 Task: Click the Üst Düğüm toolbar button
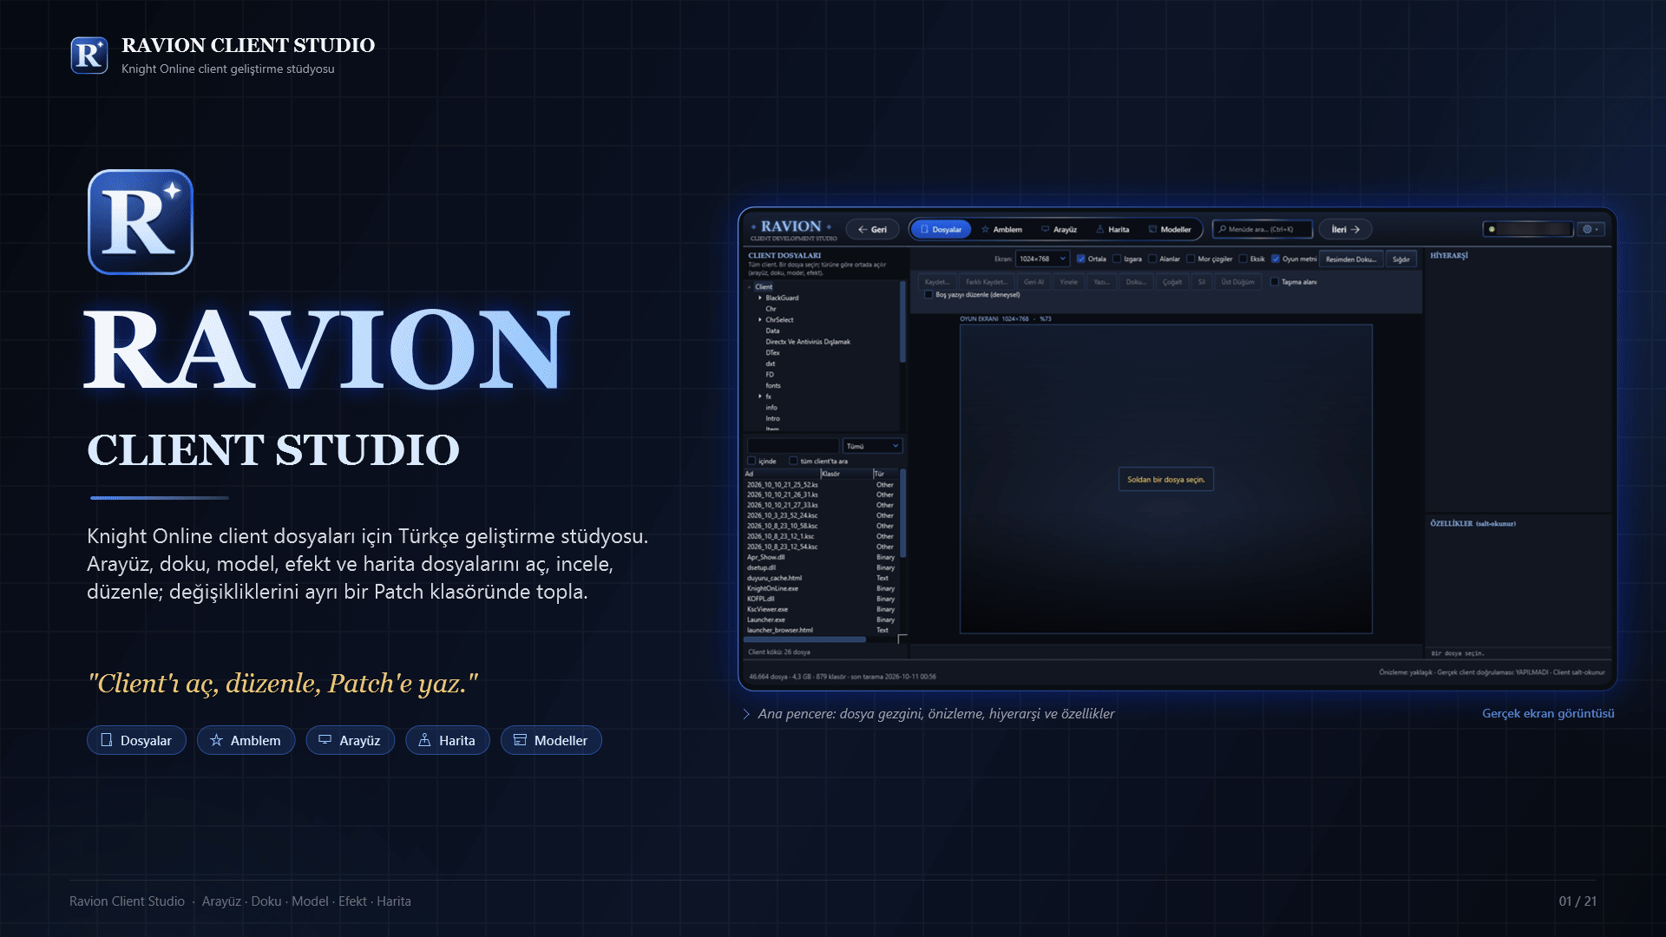tap(1237, 282)
